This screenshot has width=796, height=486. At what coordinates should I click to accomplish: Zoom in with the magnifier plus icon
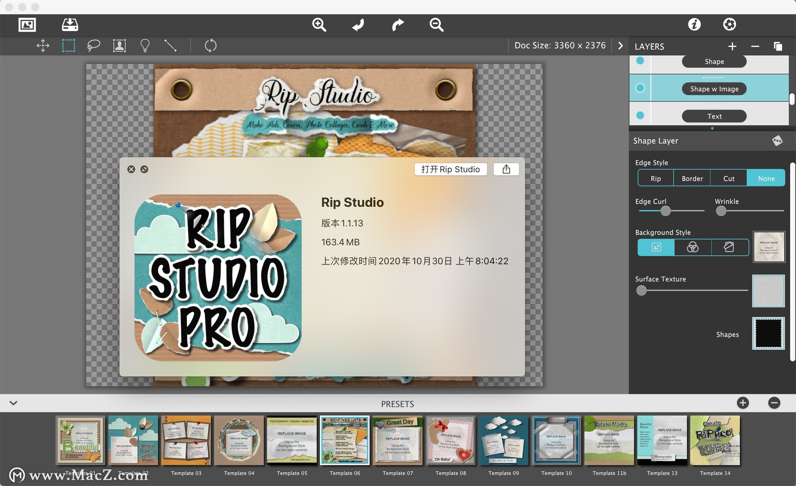(x=319, y=25)
